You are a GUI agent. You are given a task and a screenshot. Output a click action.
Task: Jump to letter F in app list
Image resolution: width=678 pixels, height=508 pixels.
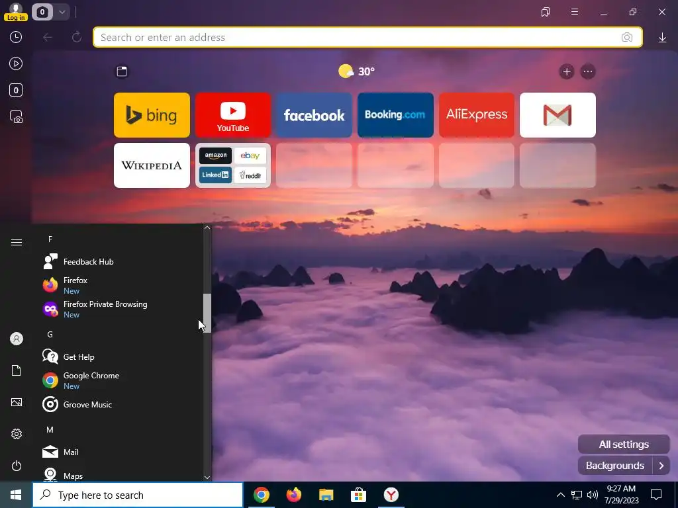(50, 239)
